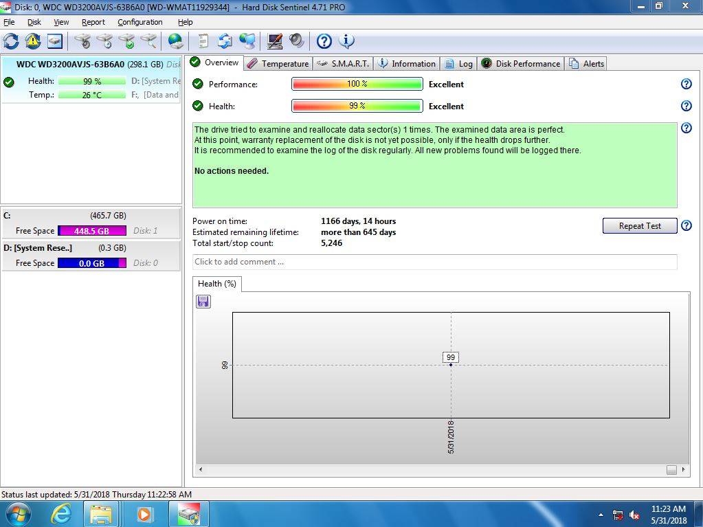Open the Configuration menu
The width and height of the screenshot is (703, 527).
(140, 22)
